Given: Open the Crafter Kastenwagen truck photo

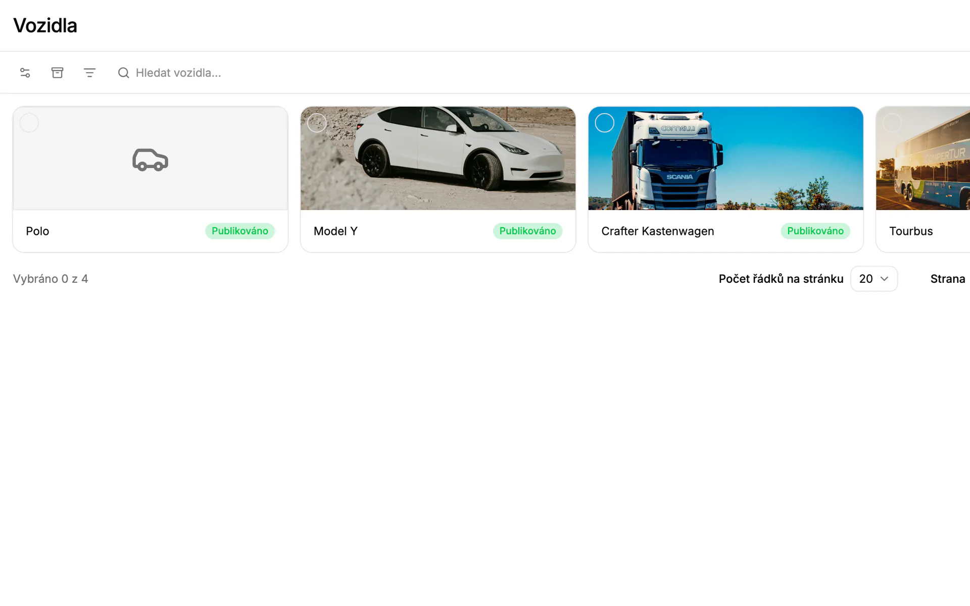Looking at the screenshot, I should click(x=726, y=158).
